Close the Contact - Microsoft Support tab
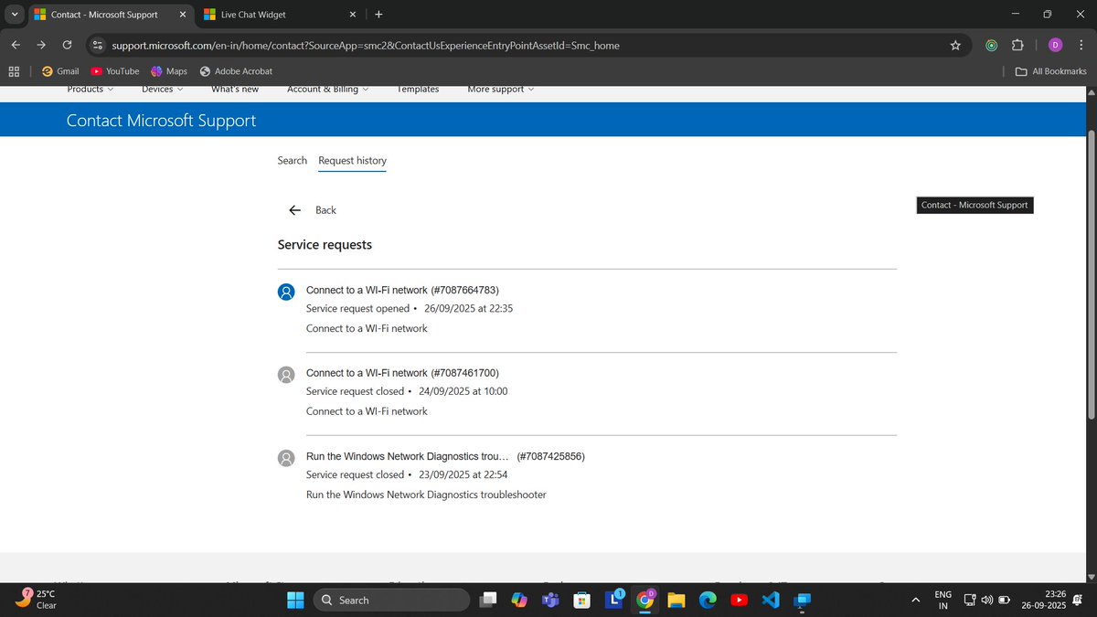 [x=182, y=15]
